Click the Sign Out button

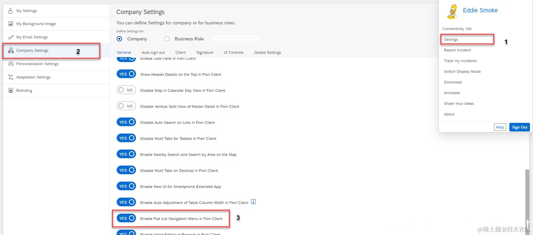click(519, 127)
